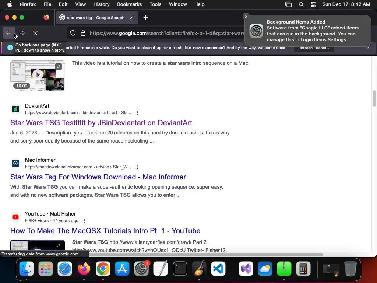Open the View menu
The width and height of the screenshot is (377, 283).
pyautogui.click(x=80, y=4)
